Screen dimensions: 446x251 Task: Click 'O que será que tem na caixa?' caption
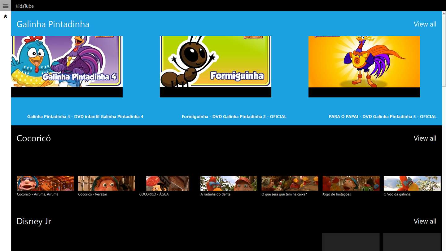[284, 194]
